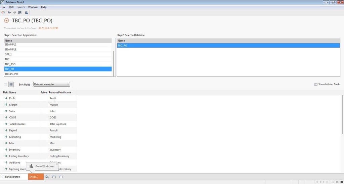Select the highlighted TBC_PO application
344x184 pixels.
(58, 69)
